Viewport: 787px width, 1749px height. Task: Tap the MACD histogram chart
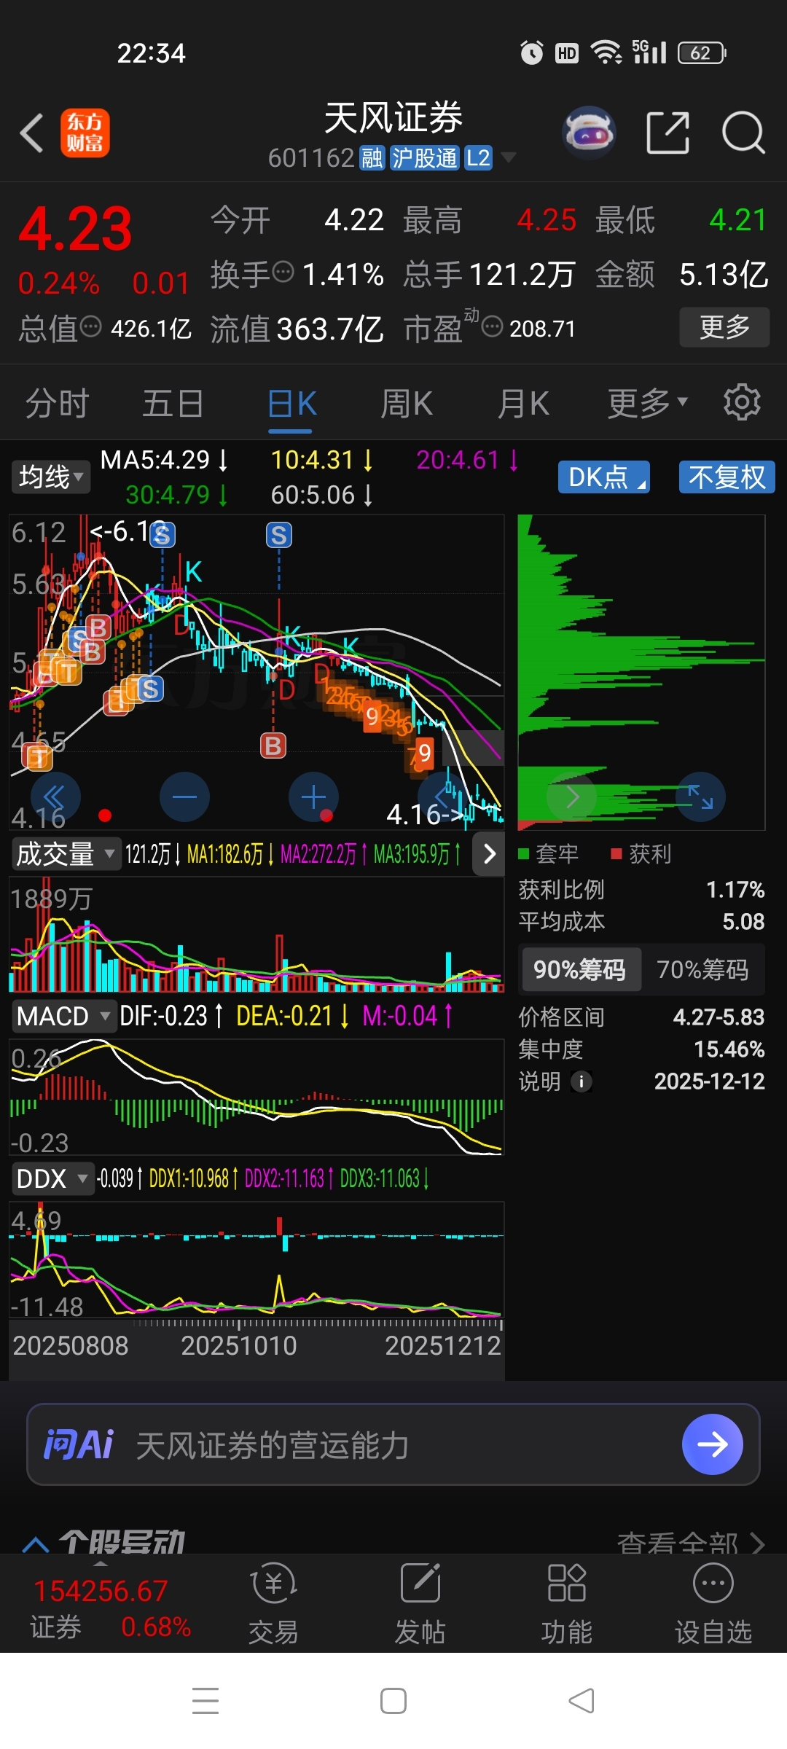[x=257, y=1097]
